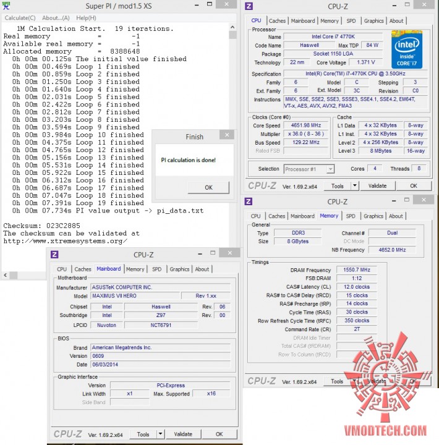Click Validate in the CPU window
Screen dimensions: 439x445
point(377,186)
